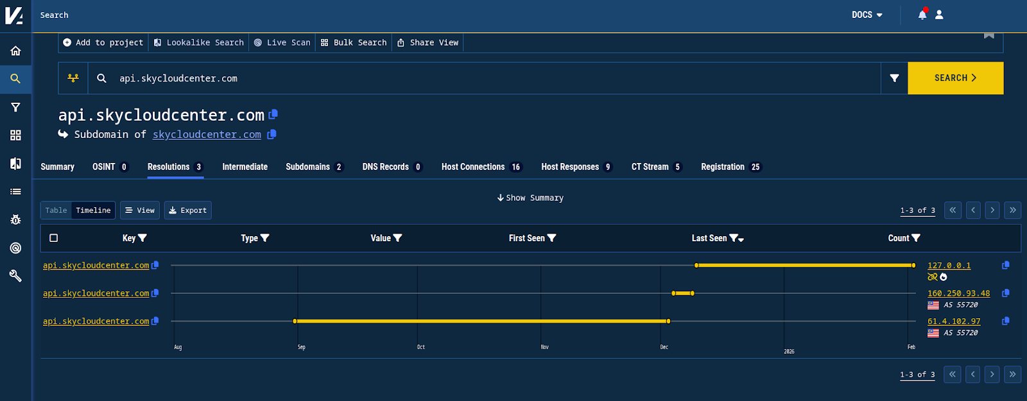
Task: Copy the api.skycloudcenter.com domain title
Action: point(273,114)
